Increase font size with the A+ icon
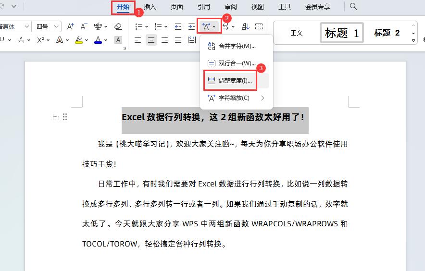The image size is (425, 271). pos(71,26)
